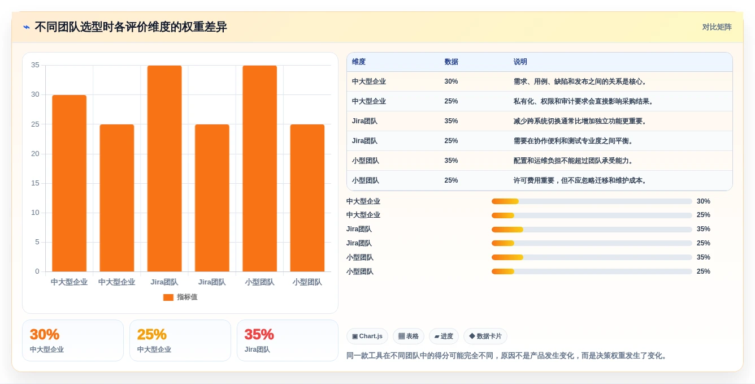Click the title 不同团队选型时各评价维度的权重差异

[131, 27]
